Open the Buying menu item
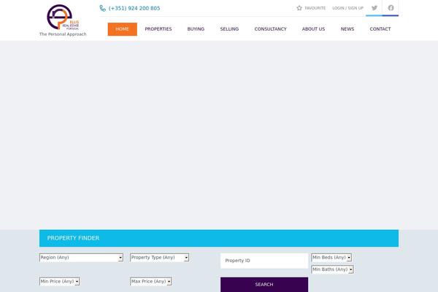 pyautogui.click(x=196, y=29)
